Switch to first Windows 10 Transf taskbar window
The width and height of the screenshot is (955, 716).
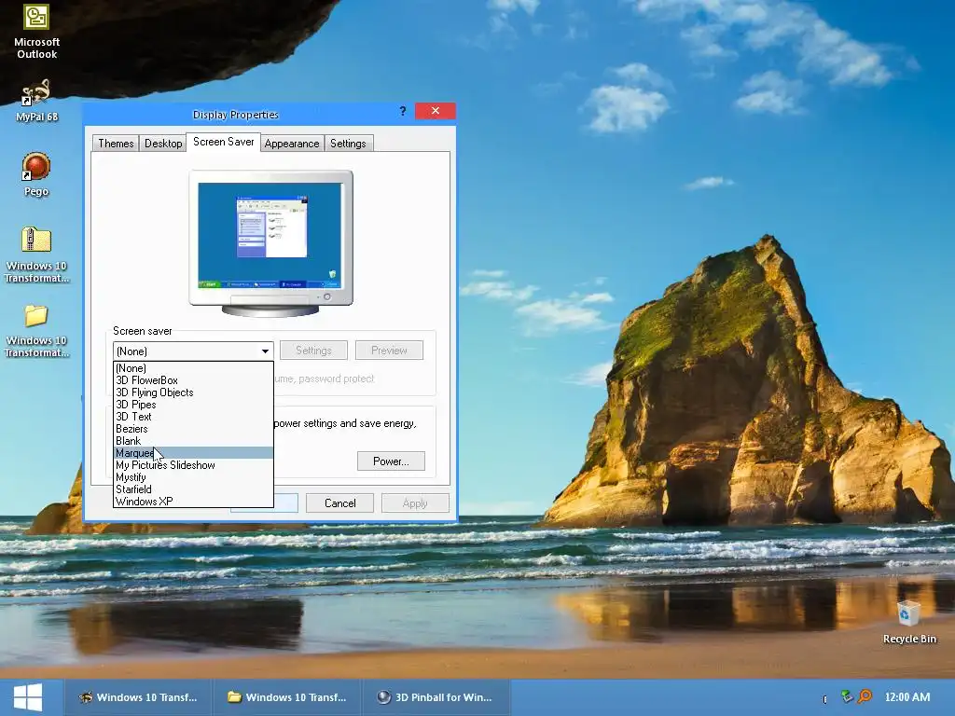click(138, 697)
